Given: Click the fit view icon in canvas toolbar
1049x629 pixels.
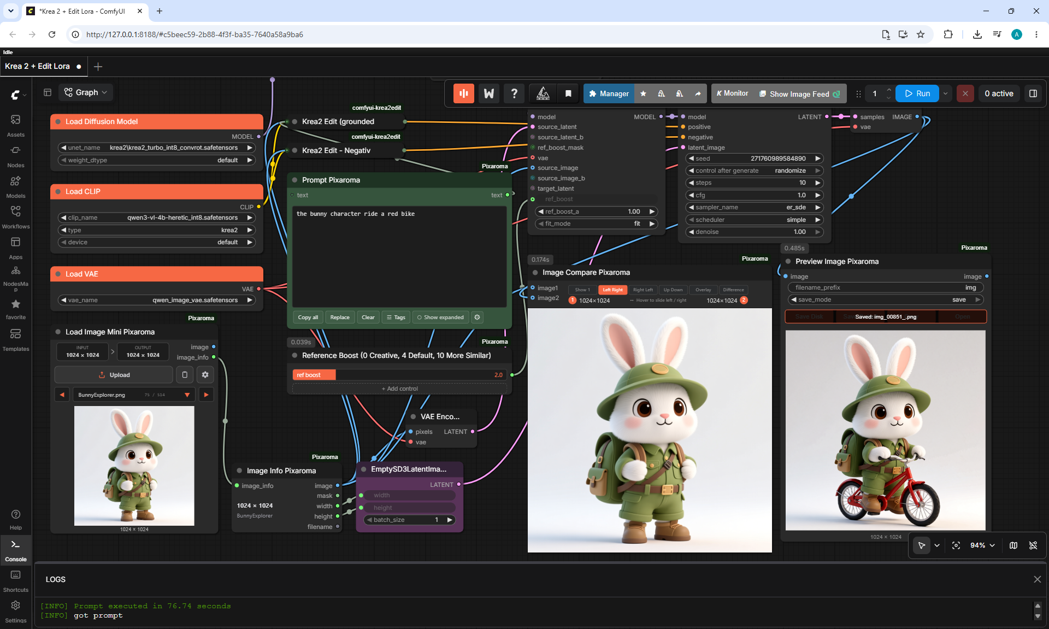Looking at the screenshot, I should (x=956, y=545).
